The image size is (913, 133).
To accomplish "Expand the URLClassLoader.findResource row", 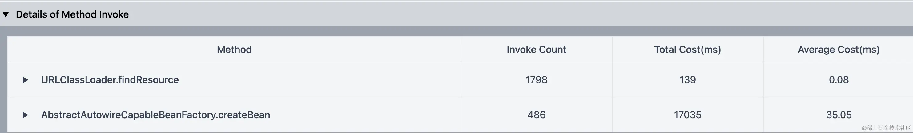I will 25,80.
